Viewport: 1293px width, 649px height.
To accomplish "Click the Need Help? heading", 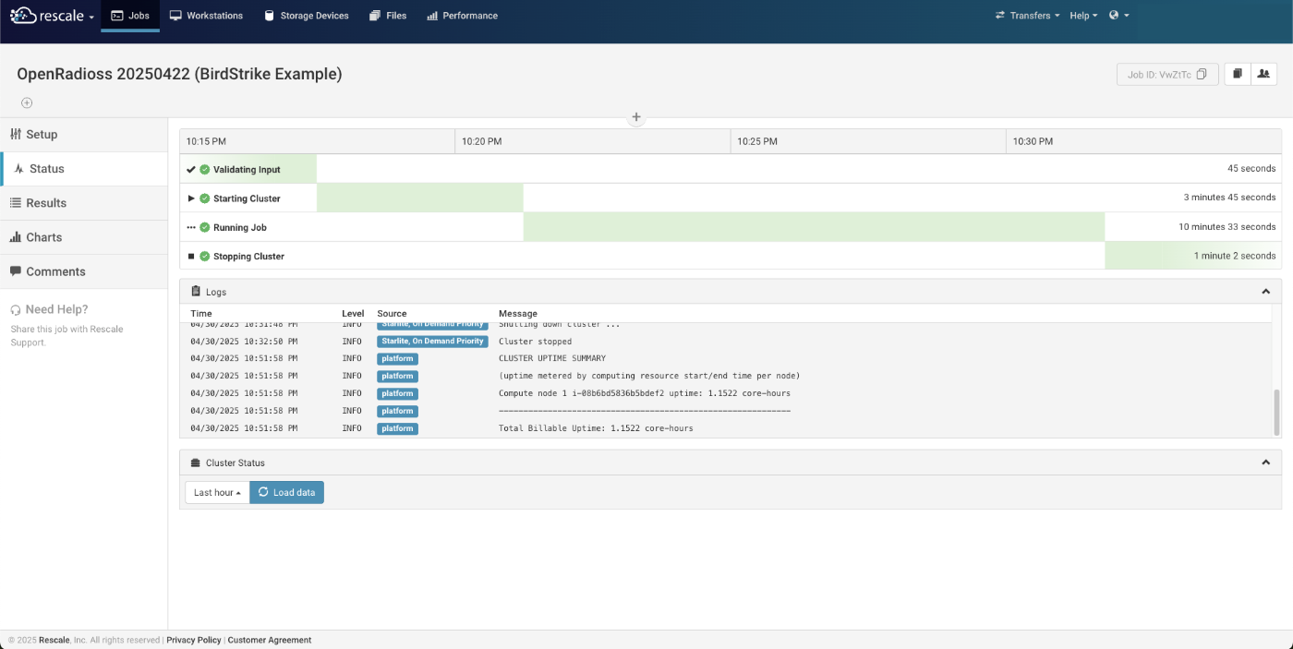I will (56, 309).
